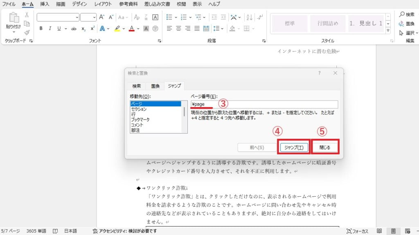
Task: Switch to 校閲 ribbon tab
Action: [181, 4]
